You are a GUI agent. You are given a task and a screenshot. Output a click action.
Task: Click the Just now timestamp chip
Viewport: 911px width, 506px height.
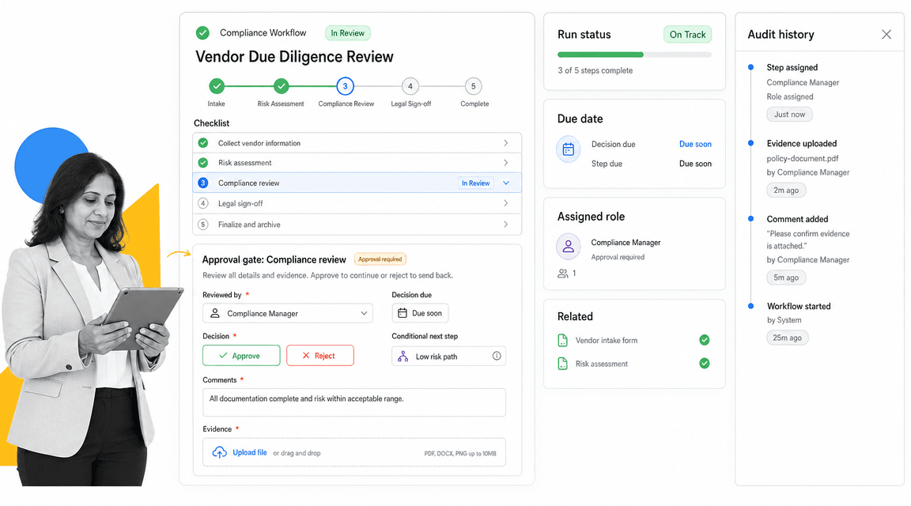[789, 115]
